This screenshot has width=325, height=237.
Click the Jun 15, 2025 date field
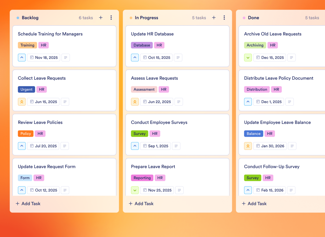coord(43,102)
